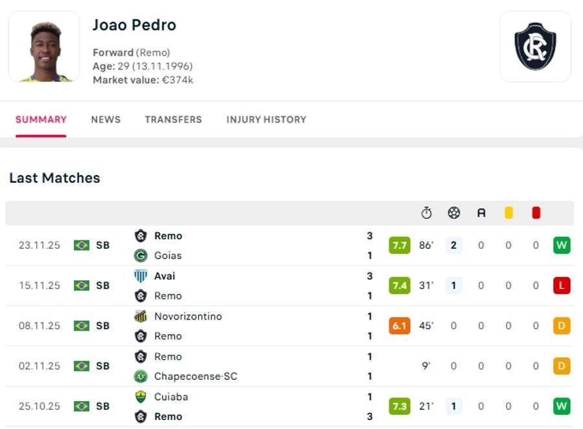Open the INJURY HISTORY tab
The height and width of the screenshot is (429, 583).
[x=266, y=119]
